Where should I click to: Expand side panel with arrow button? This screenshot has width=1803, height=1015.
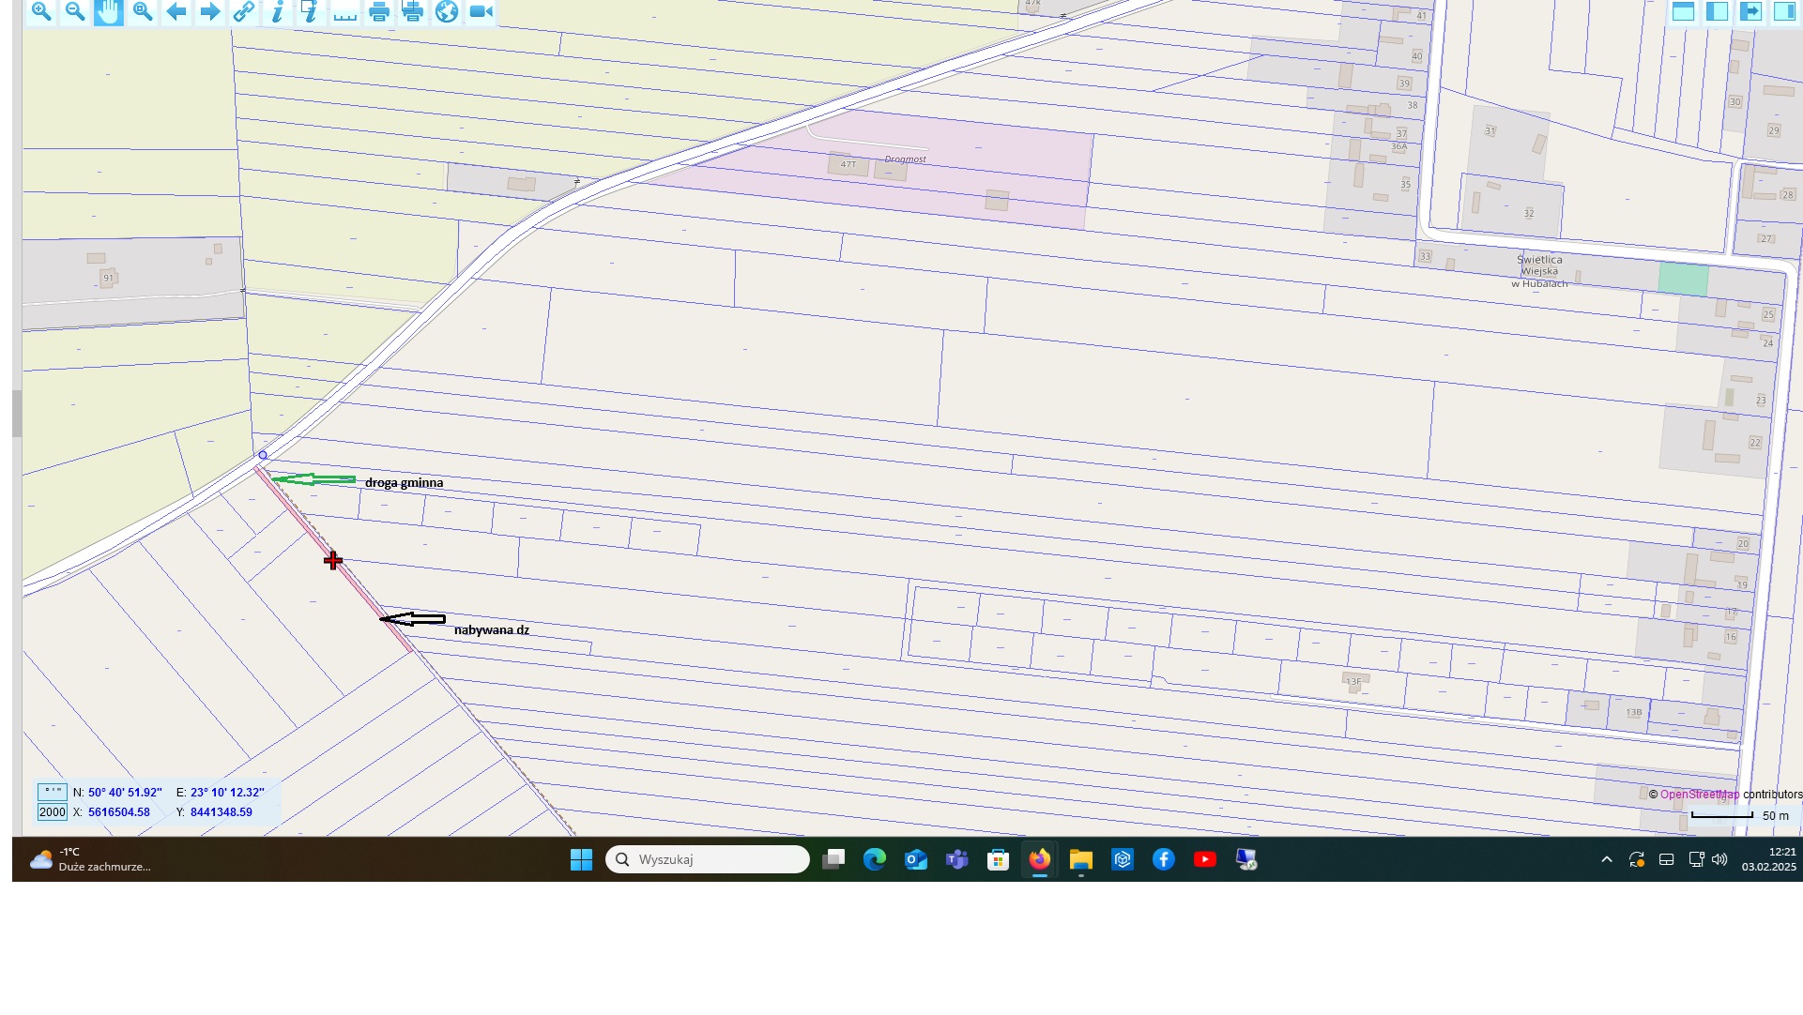tap(1750, 11)
